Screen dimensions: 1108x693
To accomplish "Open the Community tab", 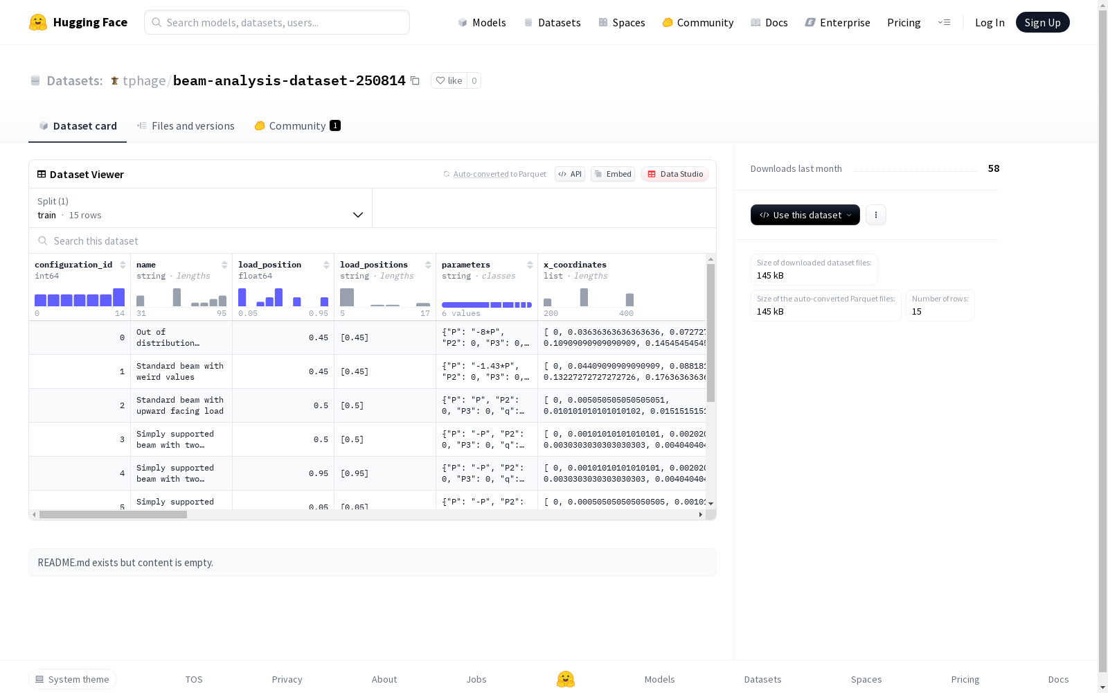I will tap(297, 125).
